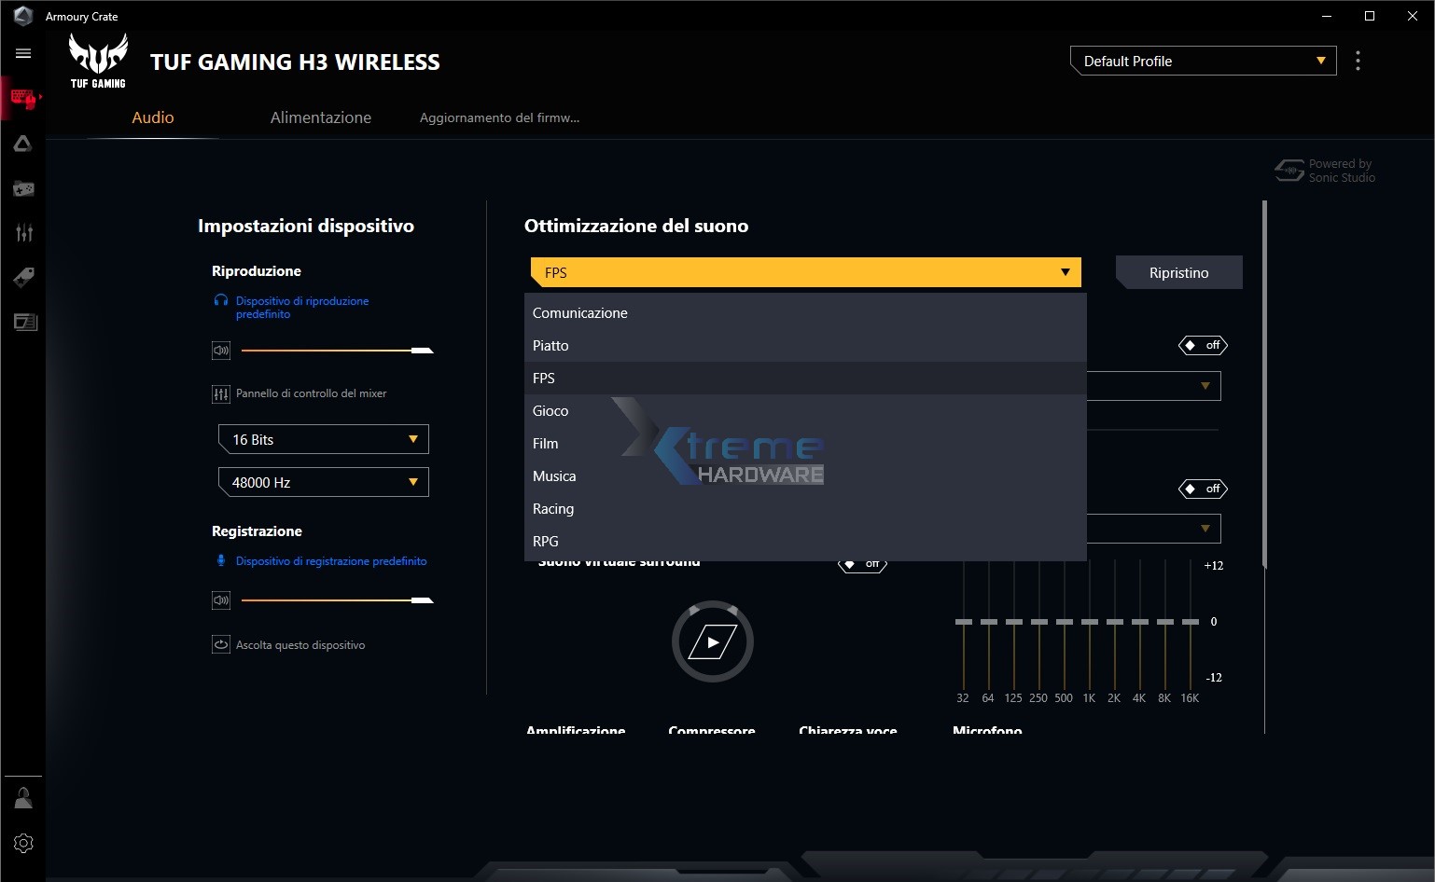The image size is (1435, 882).
Task: Click the Aura Sync triangle sidebar icon
Action: point(23,144)
